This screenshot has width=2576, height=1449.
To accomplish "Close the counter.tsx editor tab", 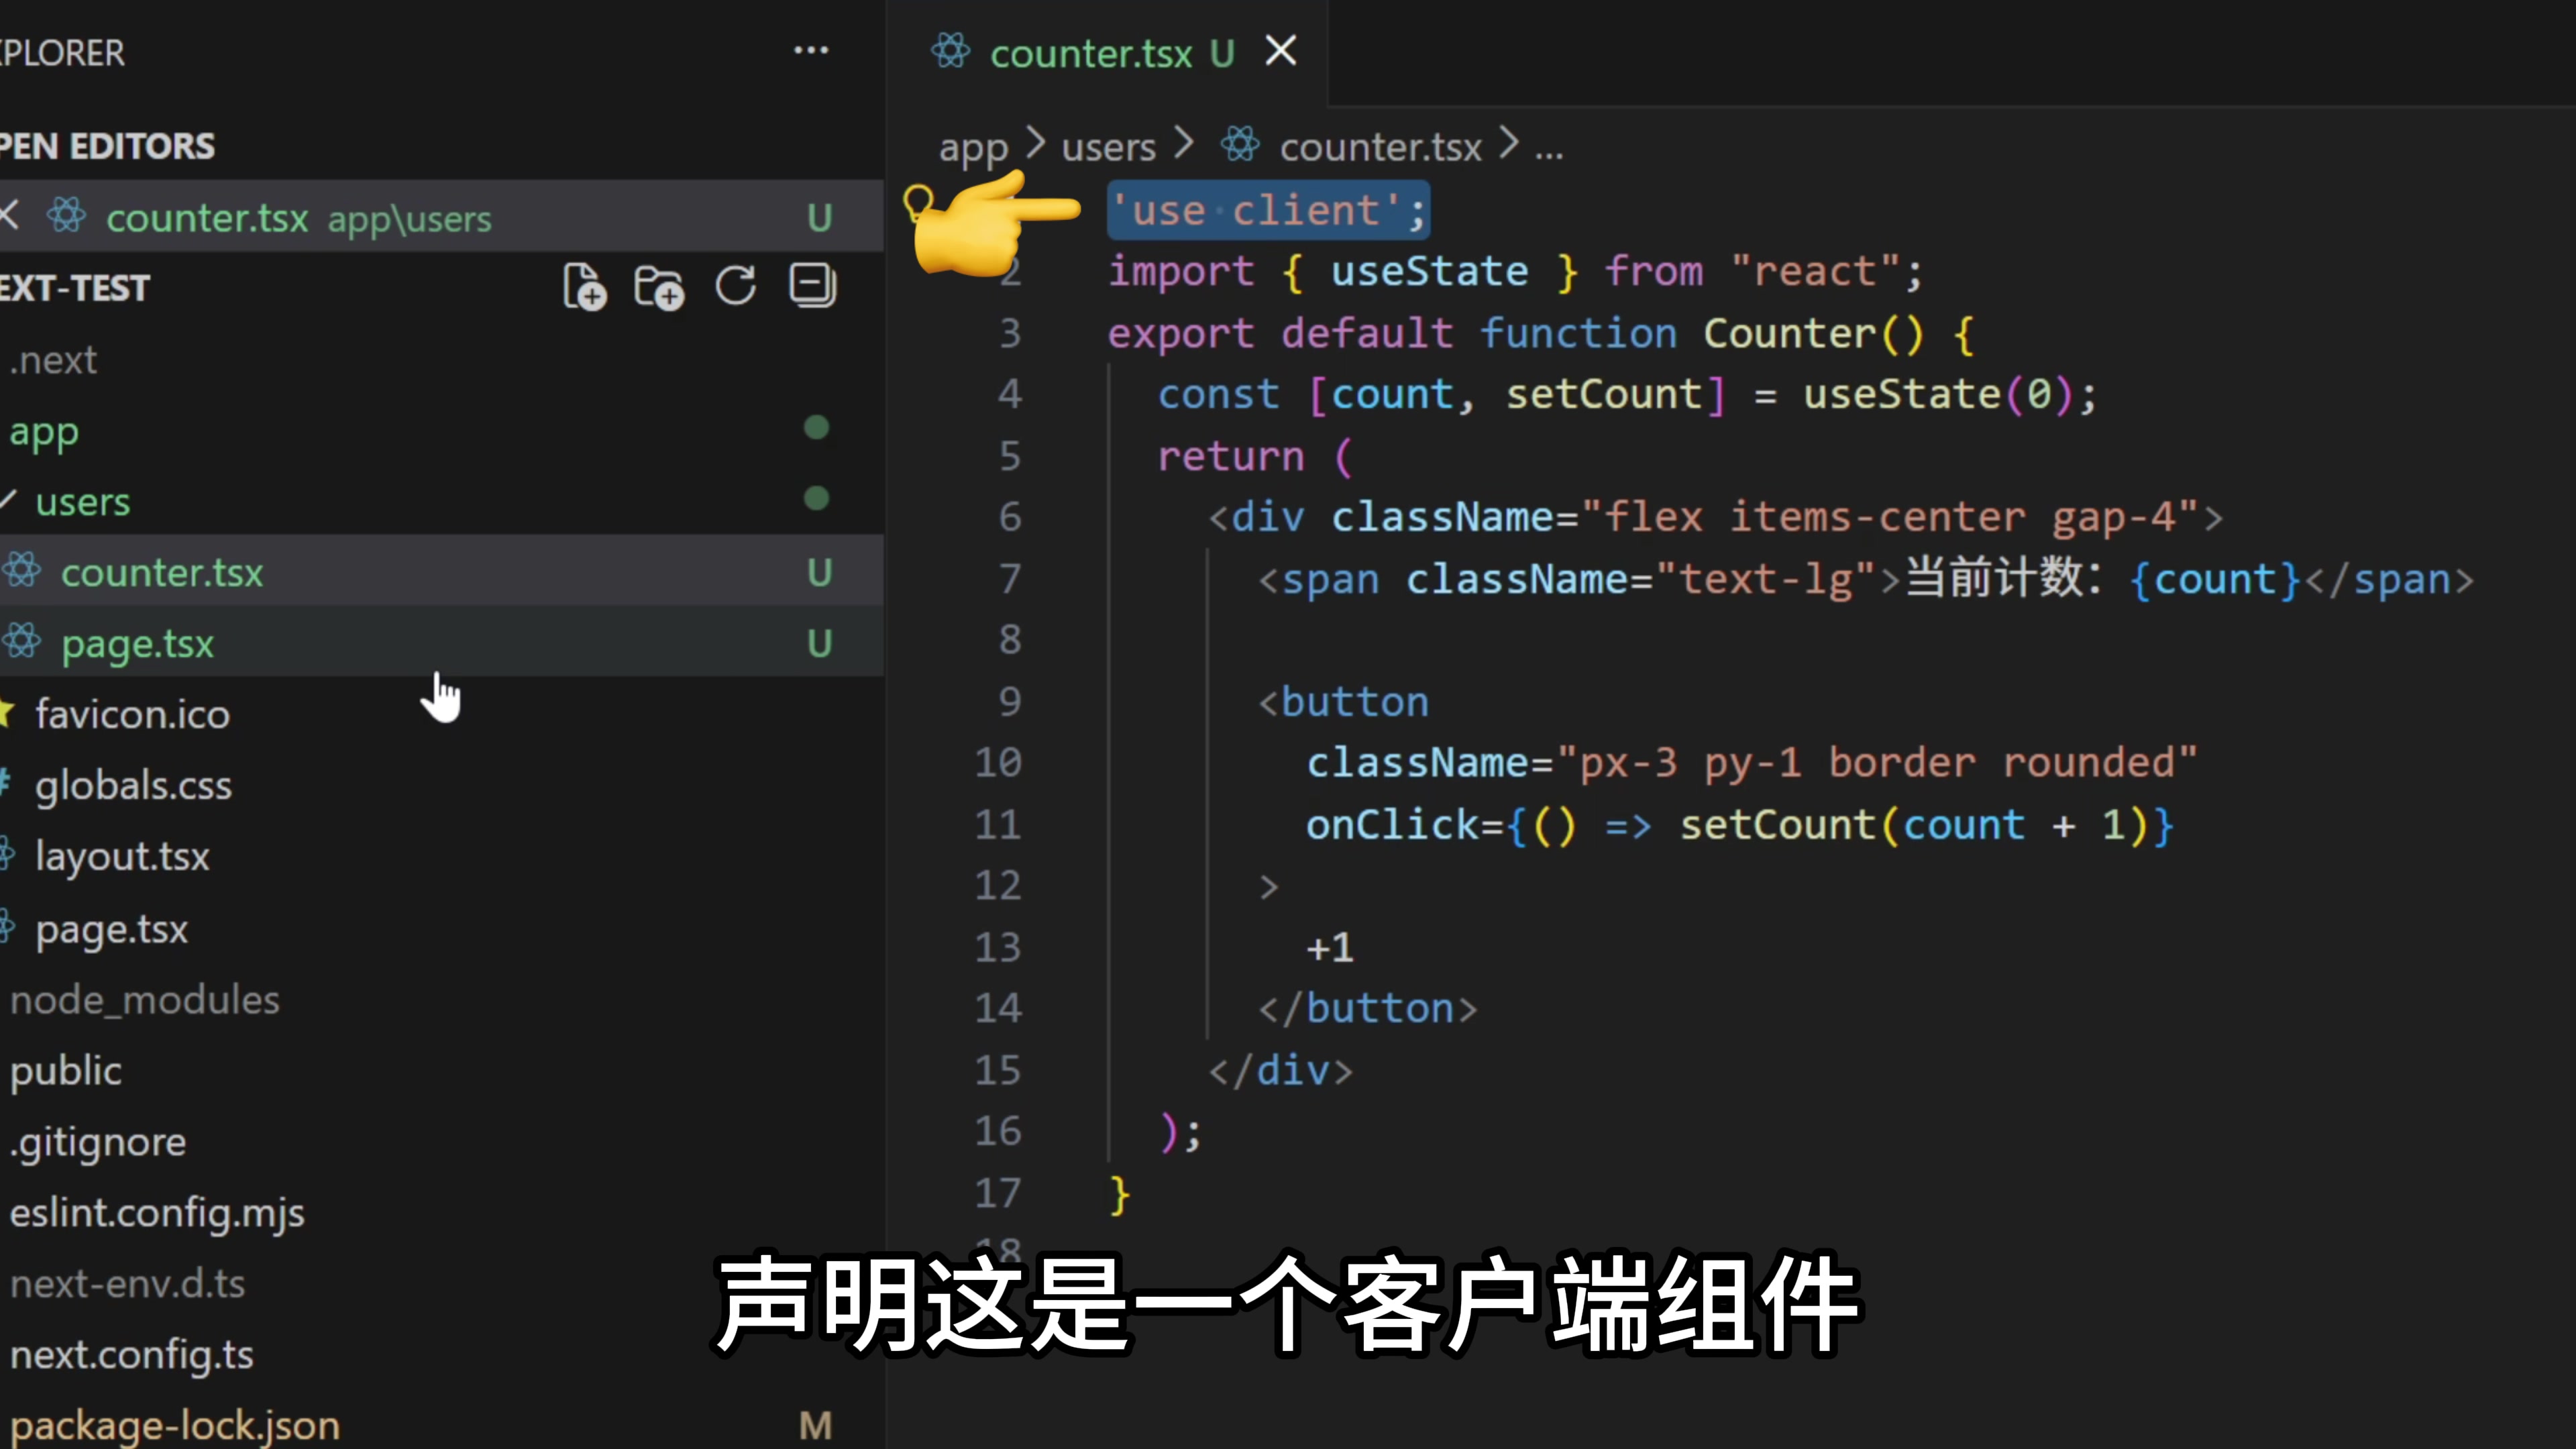I will (1281, 51).
